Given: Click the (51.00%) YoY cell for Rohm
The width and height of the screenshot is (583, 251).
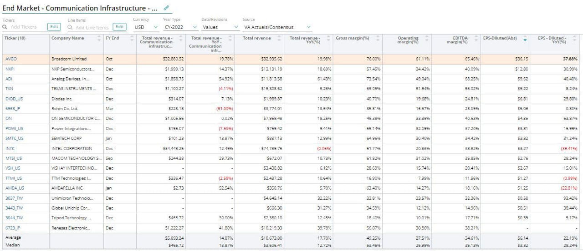Looking at the screenshot, I should point(210,109).
